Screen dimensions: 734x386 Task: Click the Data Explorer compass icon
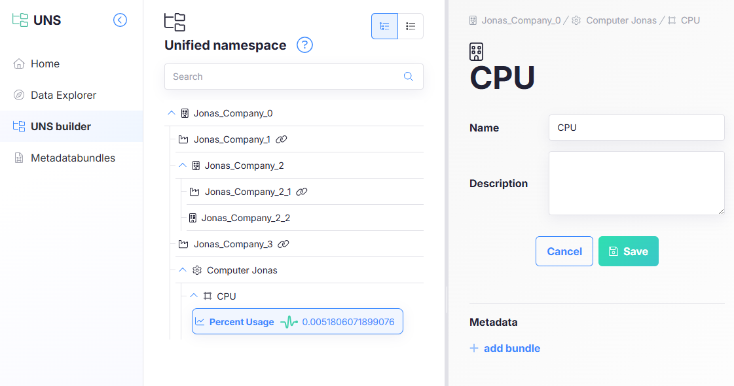pos(19,95)
